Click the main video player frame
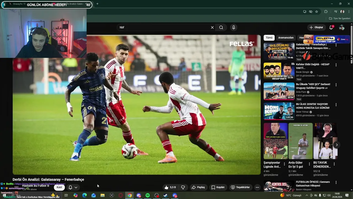353x199 pixels. (x=137, y=105)
